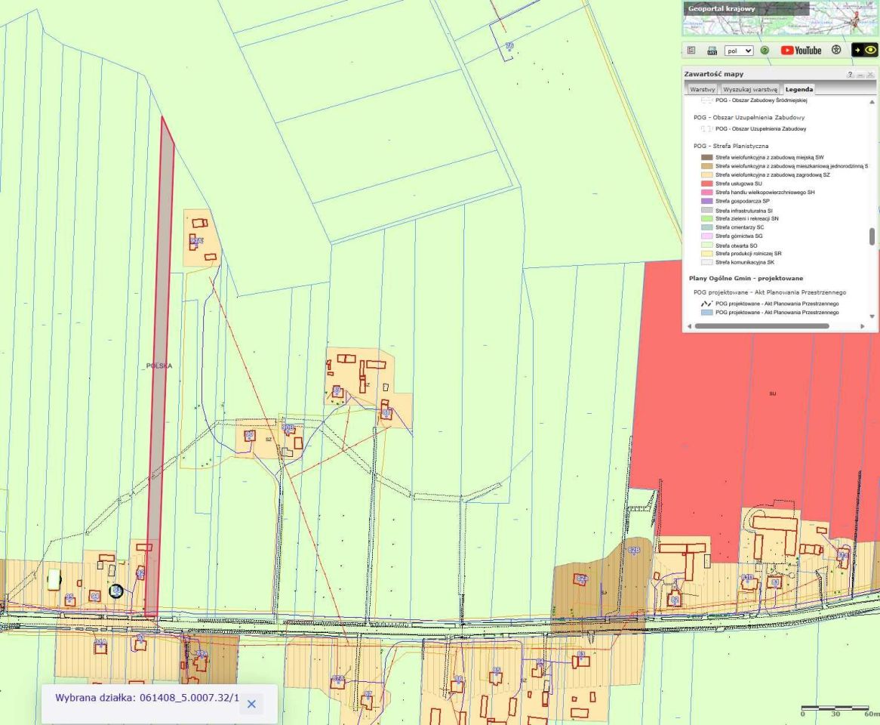Open help for Zawartość mapy panel

[x=851, y=74]
